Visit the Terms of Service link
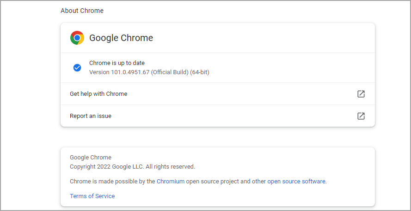 [x=92, y=196]
